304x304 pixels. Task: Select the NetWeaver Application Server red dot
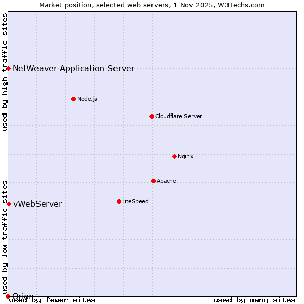9,68
